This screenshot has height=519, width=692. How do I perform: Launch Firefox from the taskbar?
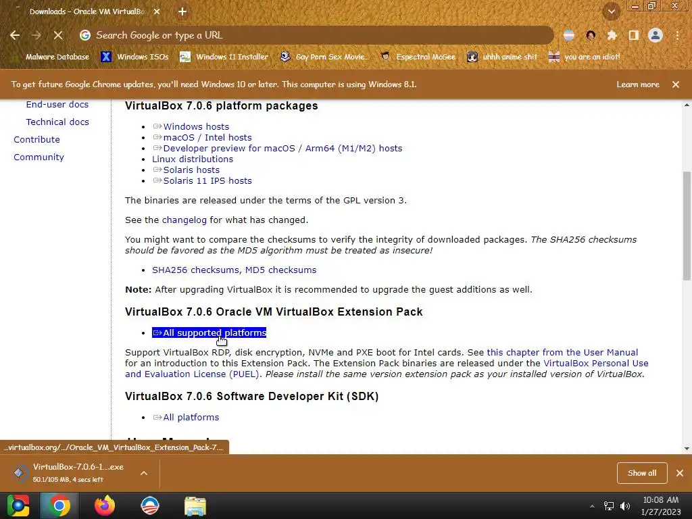pyautogui.click(x=105, y=505)
